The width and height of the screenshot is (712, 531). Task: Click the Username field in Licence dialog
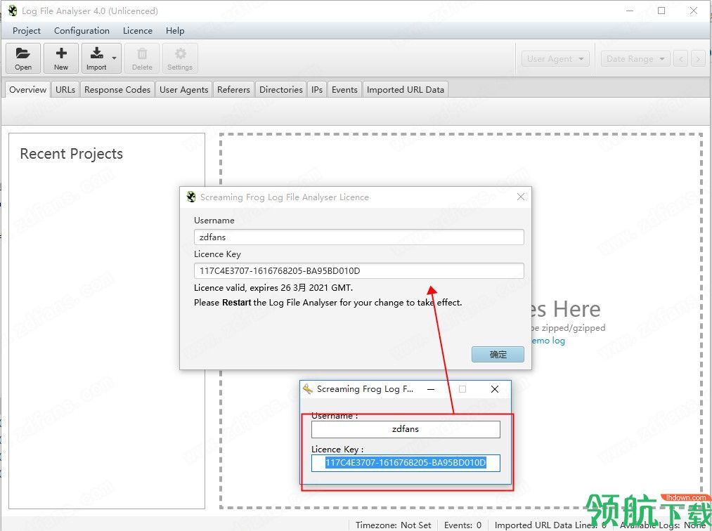(358, 237)
